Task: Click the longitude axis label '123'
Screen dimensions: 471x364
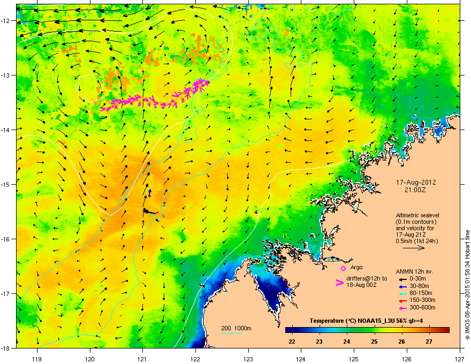Action: tap(248, 359)
